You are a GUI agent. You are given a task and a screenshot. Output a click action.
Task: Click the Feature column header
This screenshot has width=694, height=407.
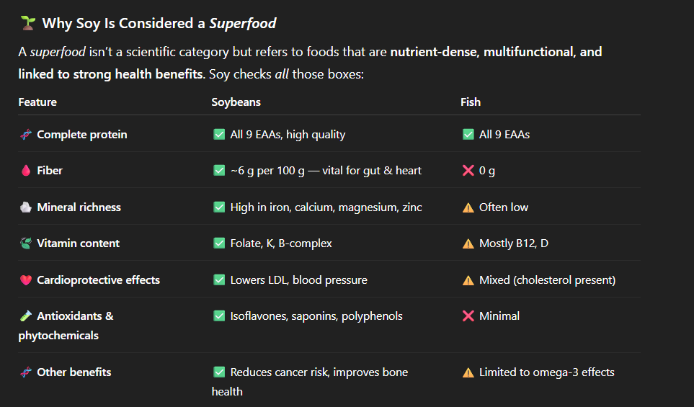pos(37,102)
